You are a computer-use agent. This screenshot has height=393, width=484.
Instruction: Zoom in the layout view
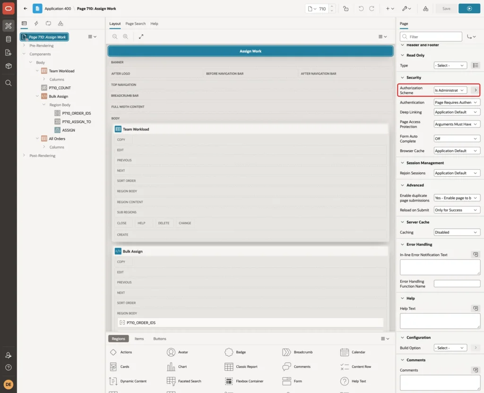tap(126, 36)
